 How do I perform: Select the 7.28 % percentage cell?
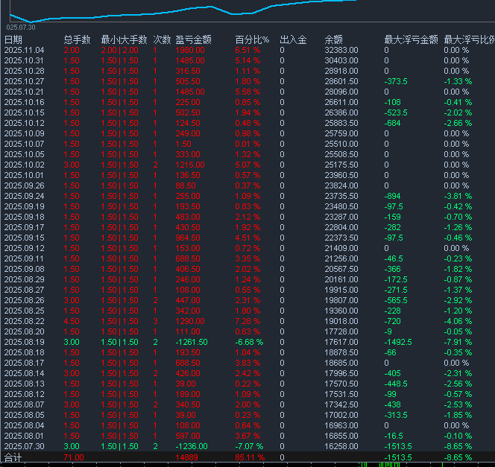pyautogui.click(x=247, y=321)
